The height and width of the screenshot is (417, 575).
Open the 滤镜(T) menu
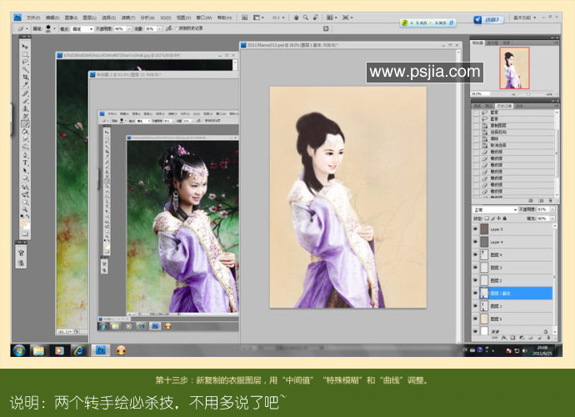[128, 18]
